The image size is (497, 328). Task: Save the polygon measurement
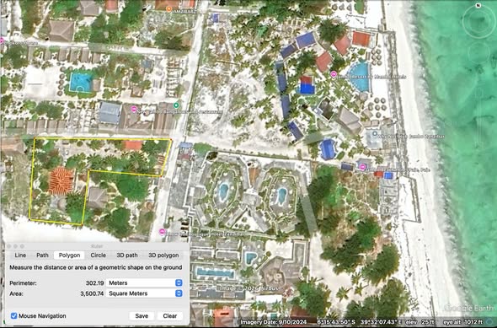click(x=142, y=315)
